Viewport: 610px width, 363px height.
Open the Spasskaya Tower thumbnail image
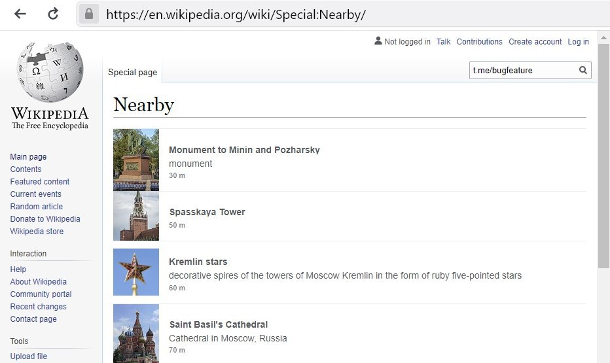click(x=136, y=216)
